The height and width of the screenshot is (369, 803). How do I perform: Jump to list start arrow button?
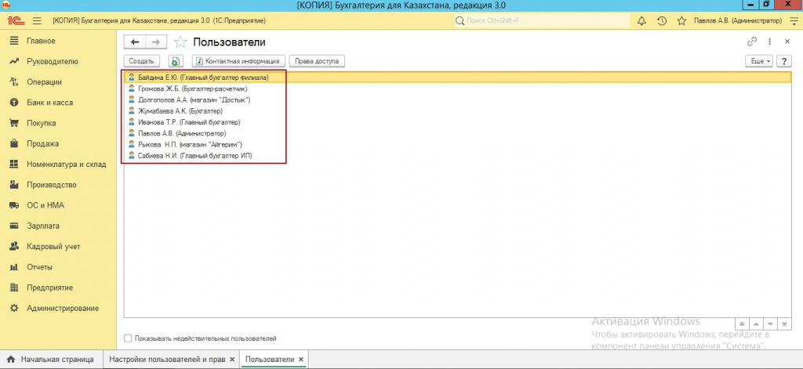pyautogui.click(x=742, y=324)
